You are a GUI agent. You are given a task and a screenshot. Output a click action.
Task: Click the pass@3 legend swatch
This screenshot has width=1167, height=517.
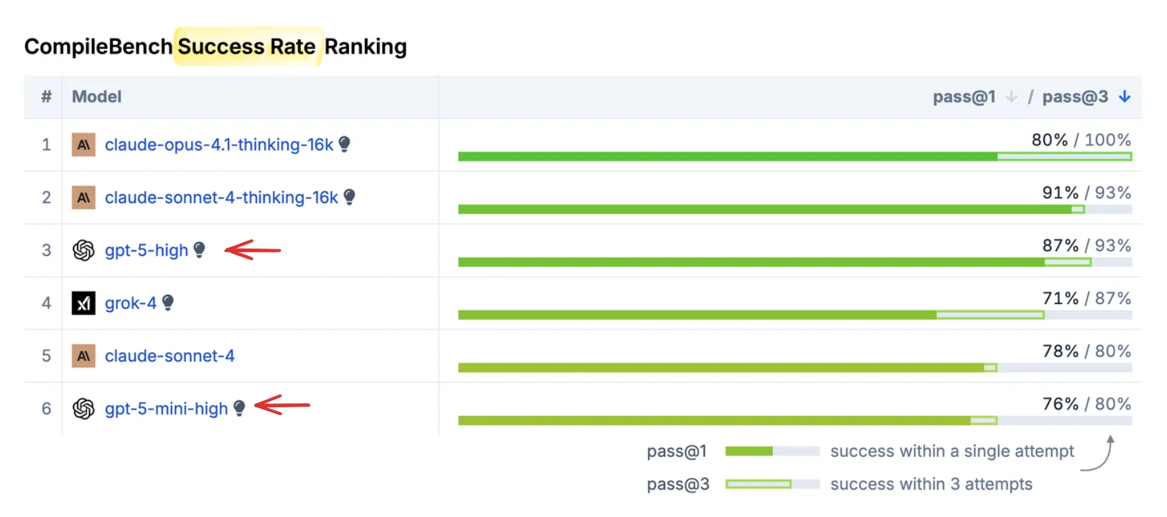759,484
